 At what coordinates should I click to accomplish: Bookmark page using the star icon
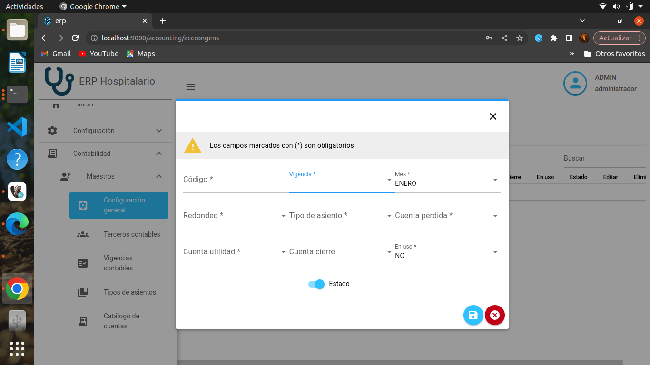click(x=520, y=38)
